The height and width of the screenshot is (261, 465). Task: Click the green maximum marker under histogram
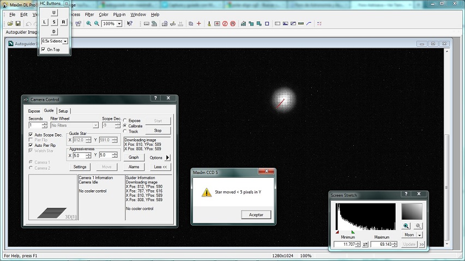353,232
